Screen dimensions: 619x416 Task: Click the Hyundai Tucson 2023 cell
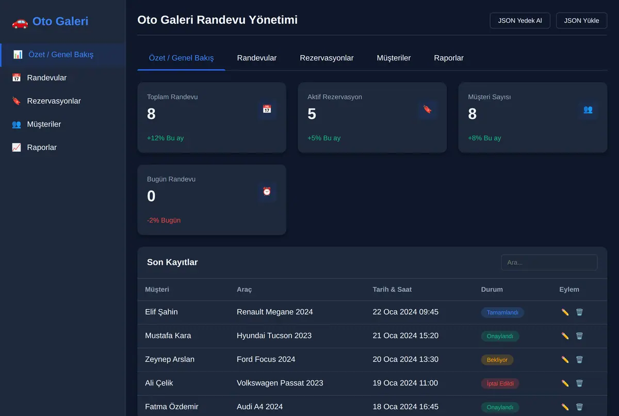[x=274, y=335]
